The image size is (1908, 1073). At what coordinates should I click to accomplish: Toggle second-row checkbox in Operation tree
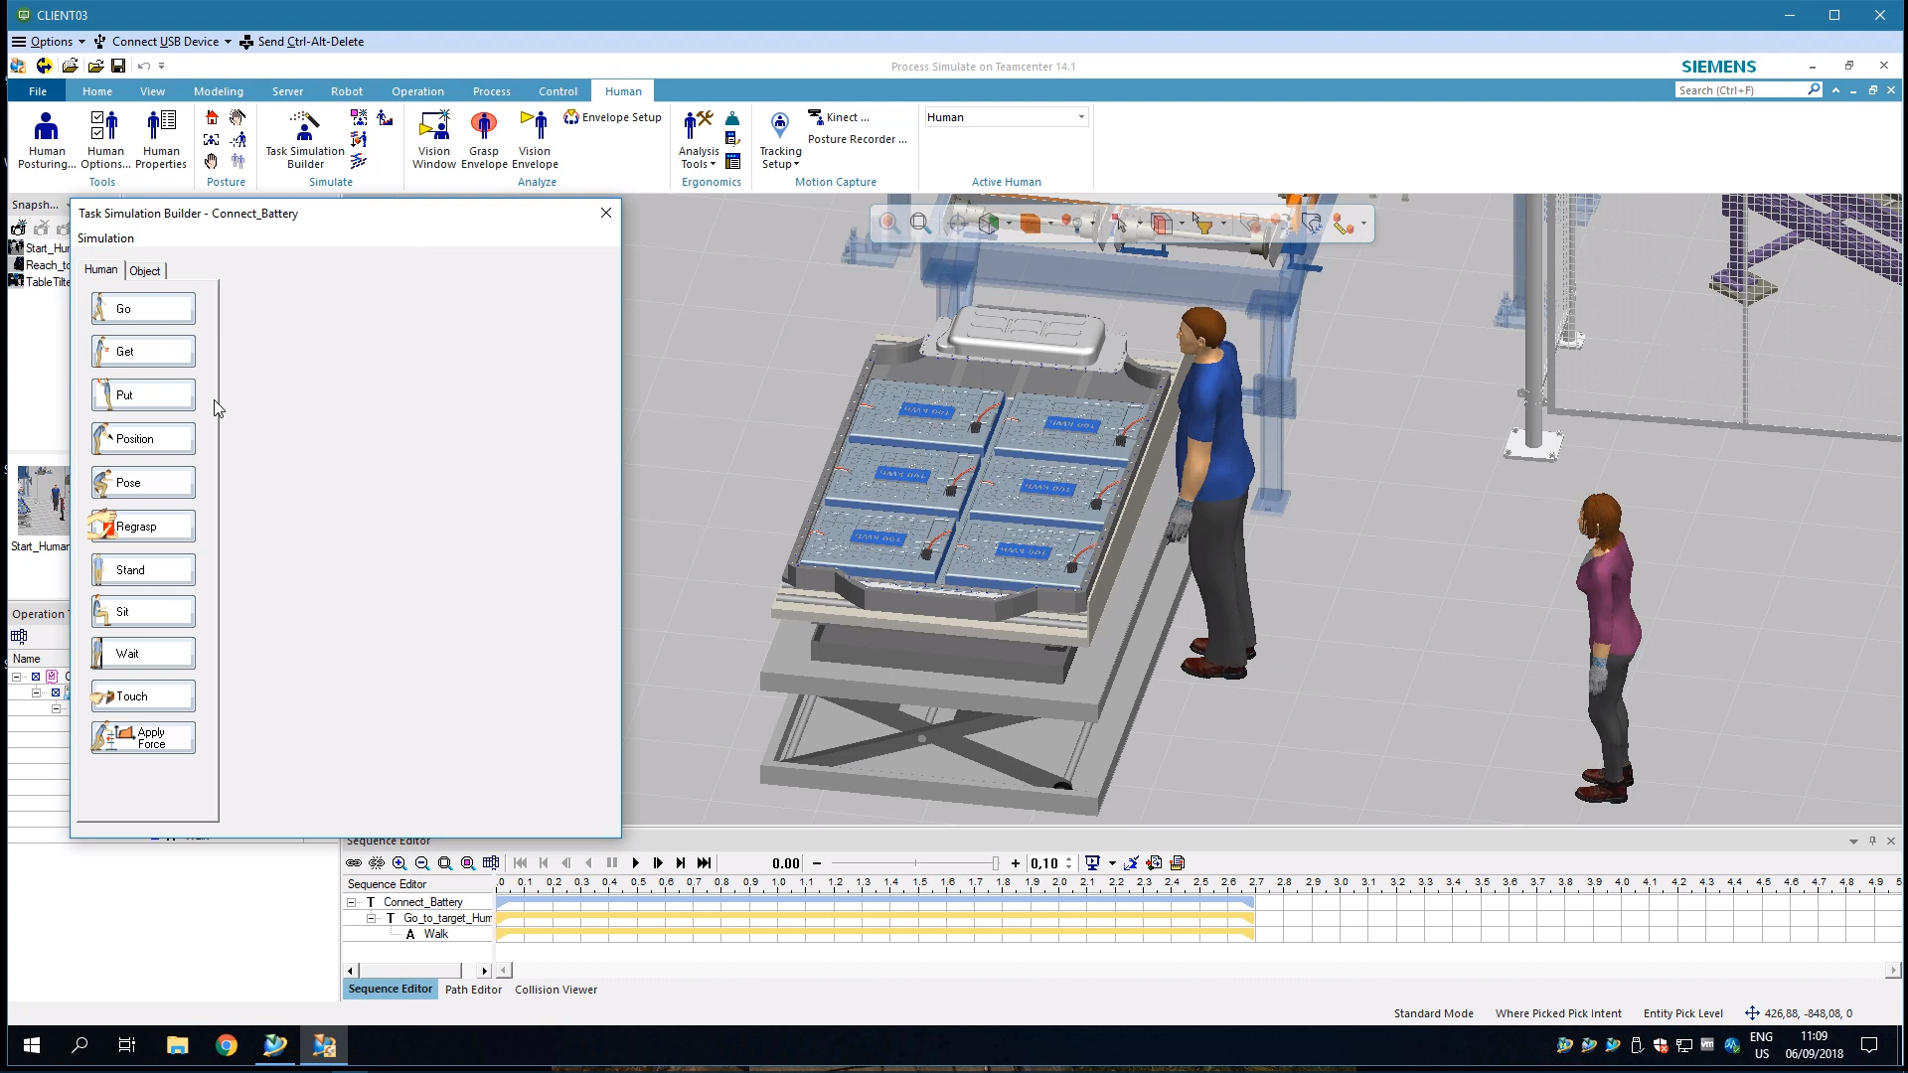click(56, 692)
